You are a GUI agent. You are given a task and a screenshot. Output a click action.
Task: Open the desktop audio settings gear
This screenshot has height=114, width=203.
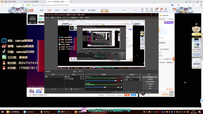[122, 87]
